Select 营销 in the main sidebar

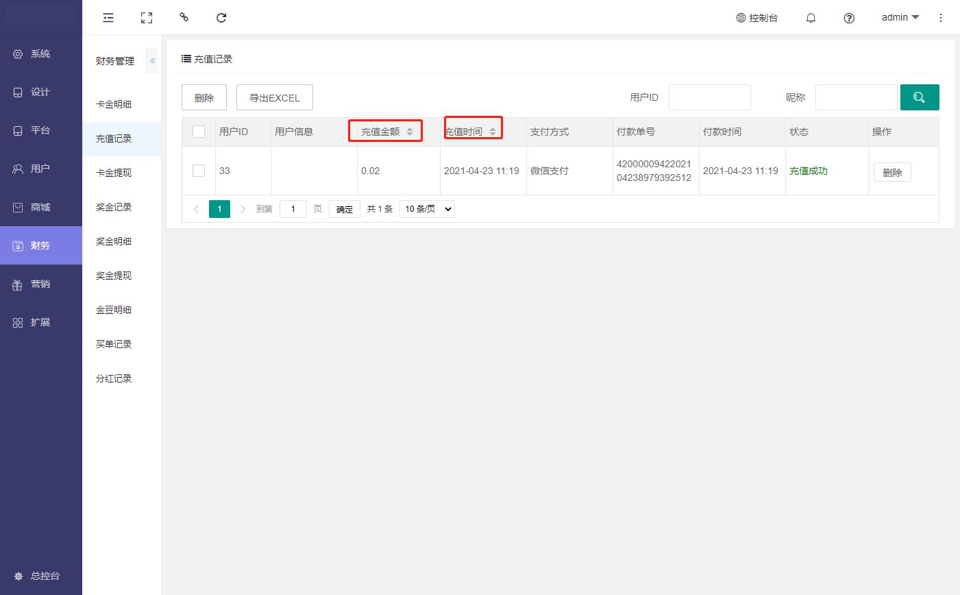pyautogui.click(x=40, y=284)
